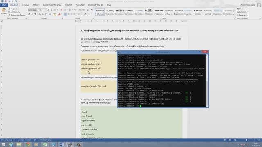Toggle Superscript formatting
The width and height of the screenshot is (262, 147).
tap(45, 14)
